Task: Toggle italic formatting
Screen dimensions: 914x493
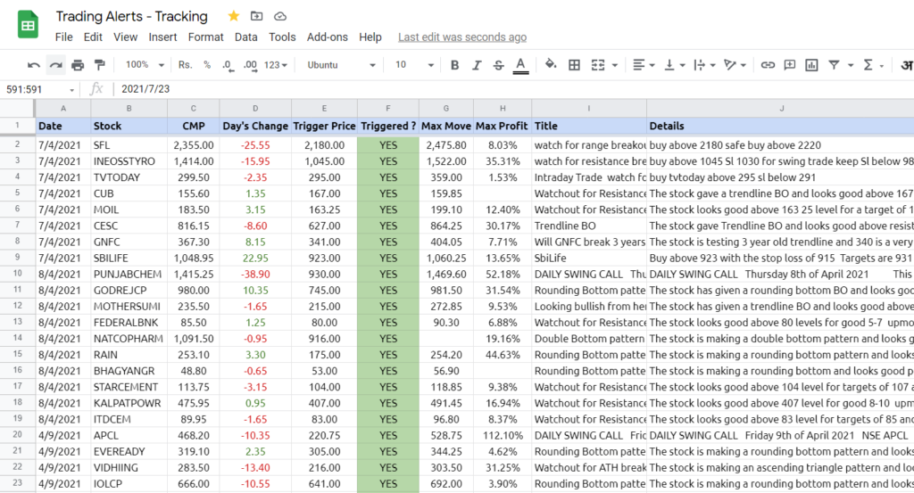Action: coord(477,65)
